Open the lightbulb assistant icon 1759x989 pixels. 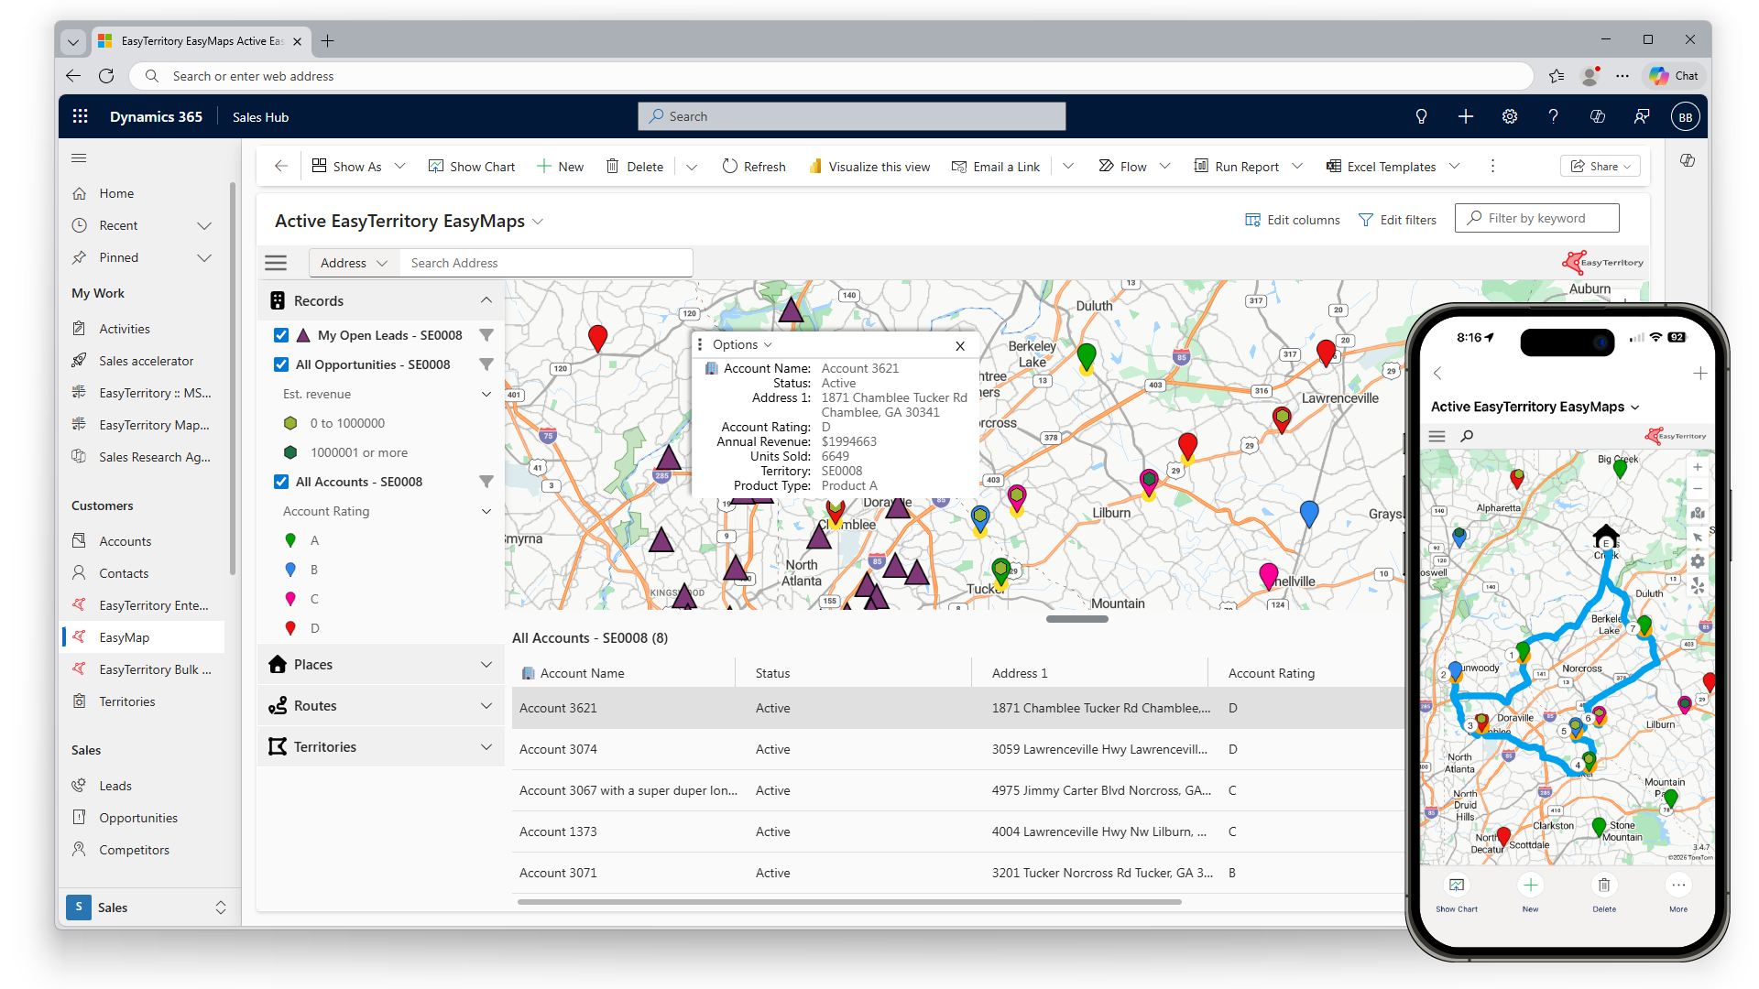click(x=1421, y=116)
